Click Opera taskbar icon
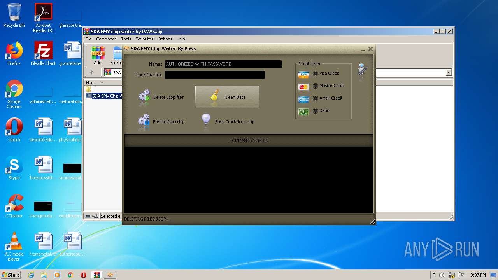The image size is (498, 280). coord(83,275)
